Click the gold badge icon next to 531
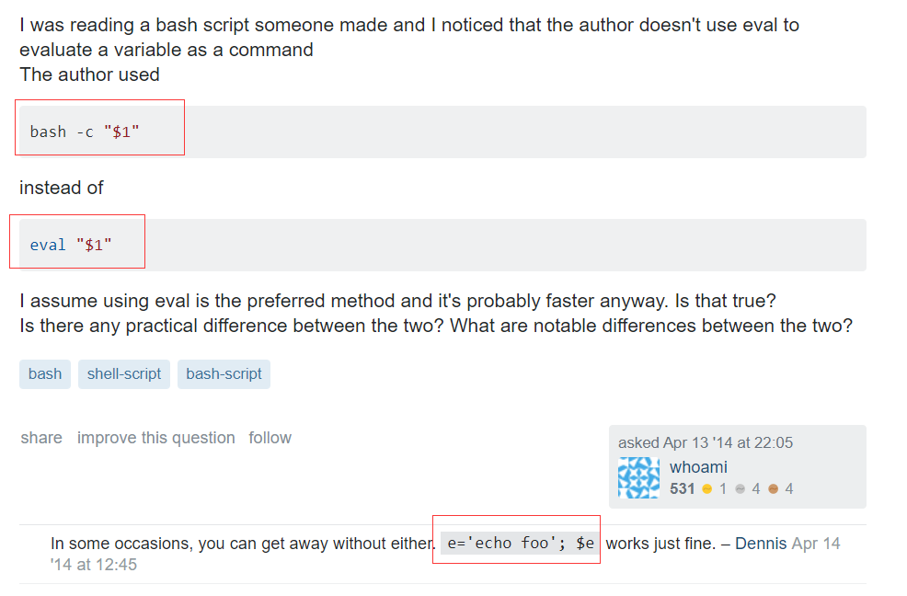907x596 pixels. click(x=706, y=488)
